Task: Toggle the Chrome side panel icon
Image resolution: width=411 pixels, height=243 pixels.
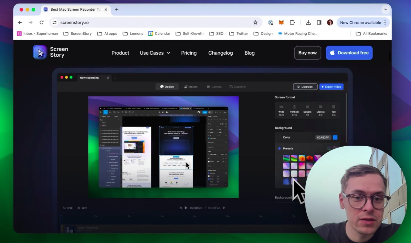Action: 319,23
